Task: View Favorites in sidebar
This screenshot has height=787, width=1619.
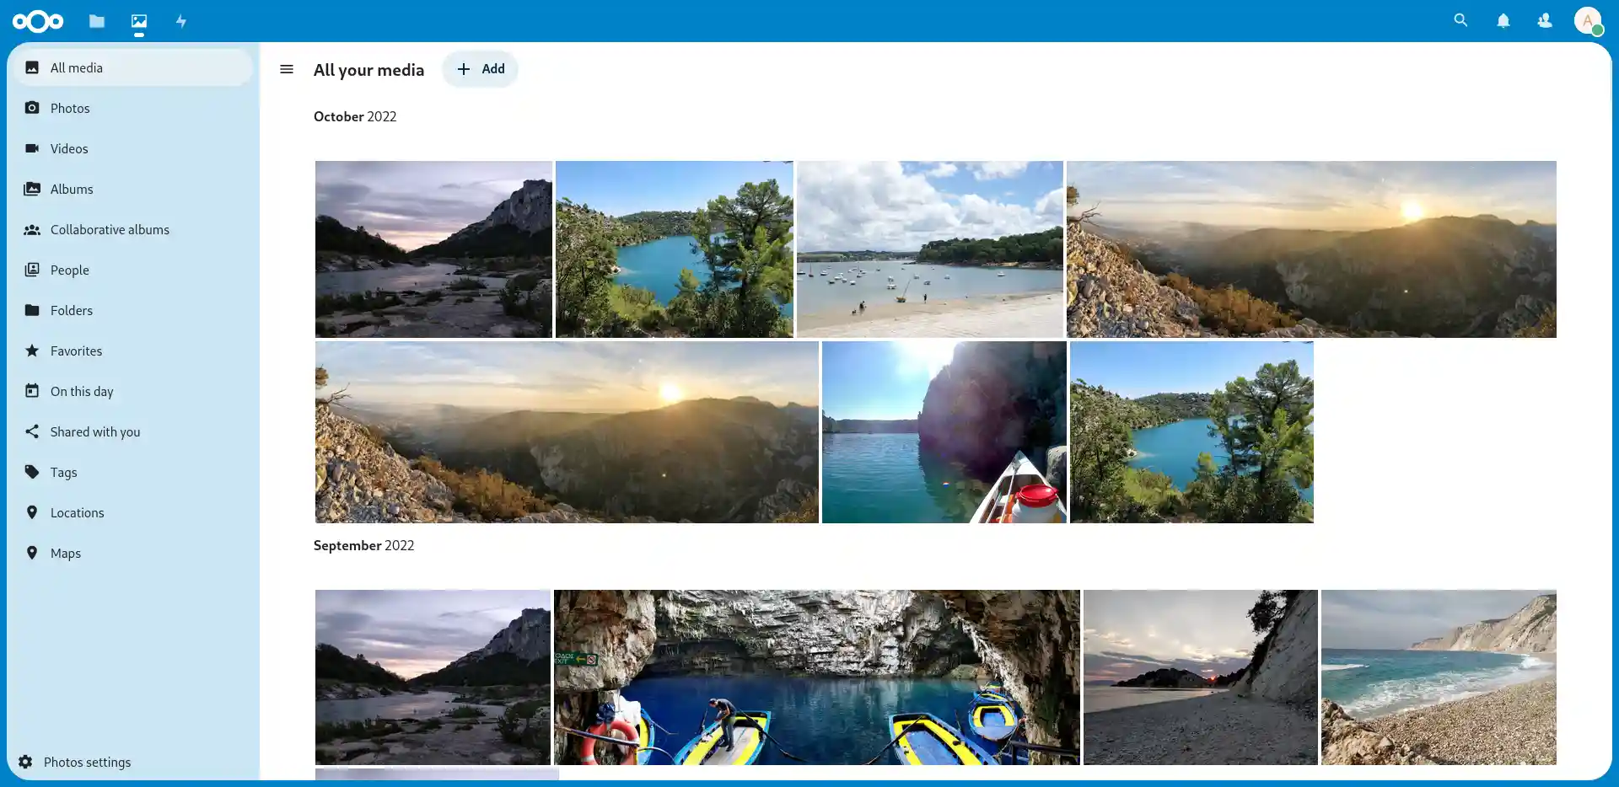Action: [76, 351]
